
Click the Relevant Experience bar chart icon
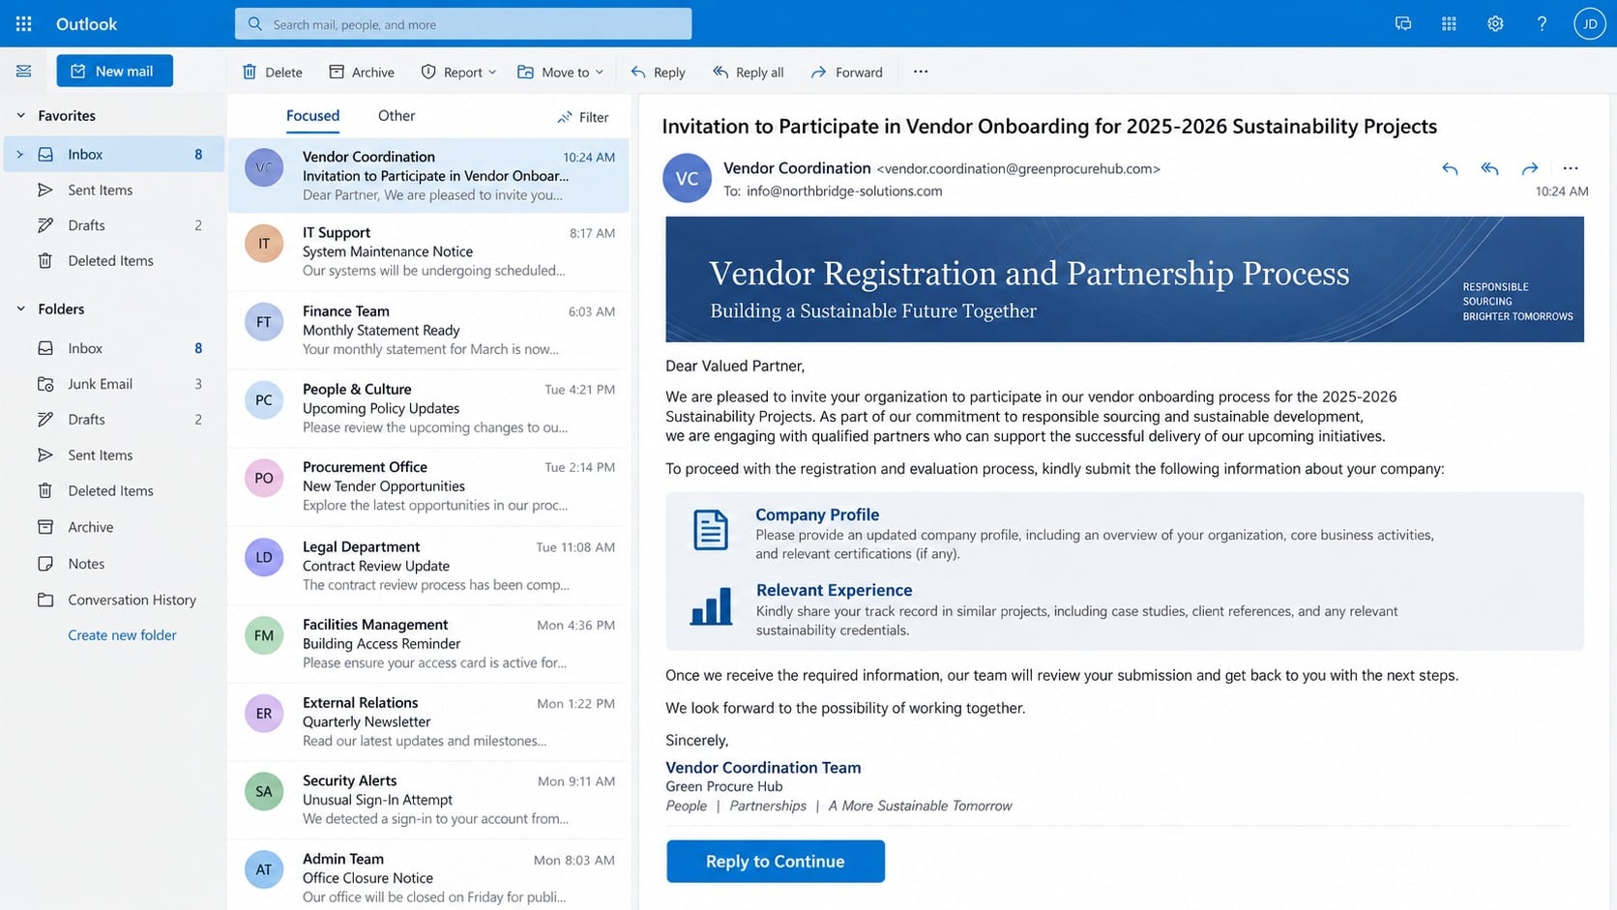[711, 606]
